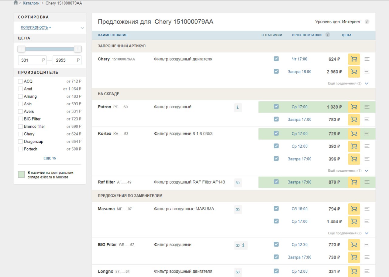The height and width of the screenshot is (277, 389).
Task: Collapse the sorting panel chevron
Action: tap(82, 28)
